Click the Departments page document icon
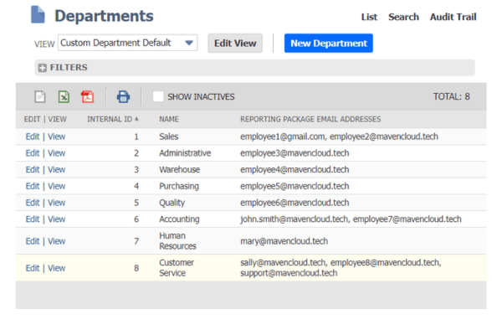The height and width of the screenshot is (335, 502). [38, 15]
